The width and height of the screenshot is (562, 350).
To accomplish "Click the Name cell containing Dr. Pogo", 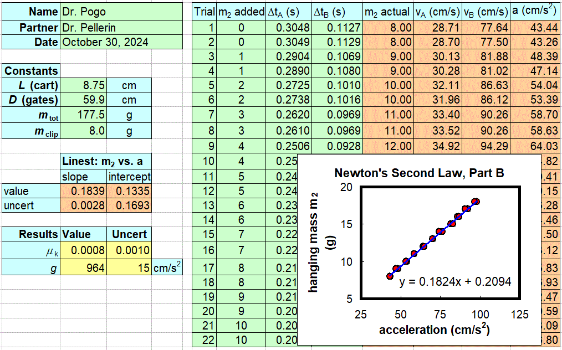I will (x=121, y=11).
